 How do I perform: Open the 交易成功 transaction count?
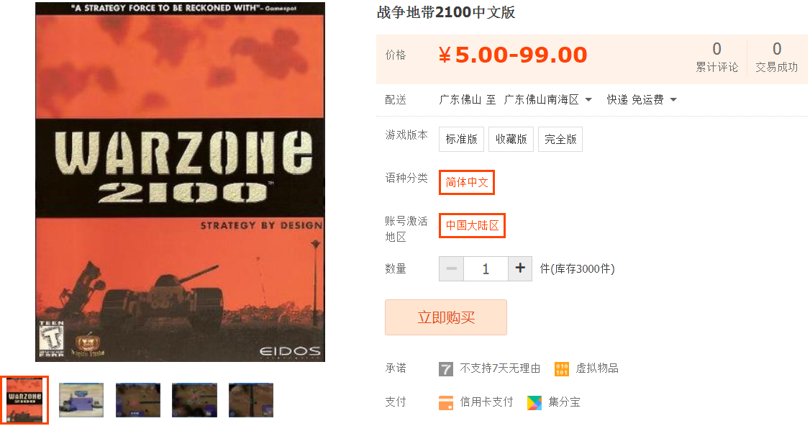coord(776,58)
